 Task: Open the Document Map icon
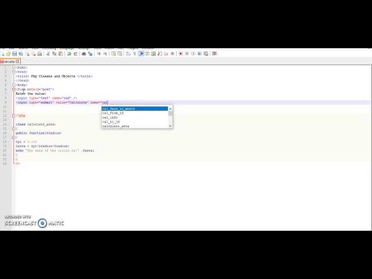(x=153, y=54)
